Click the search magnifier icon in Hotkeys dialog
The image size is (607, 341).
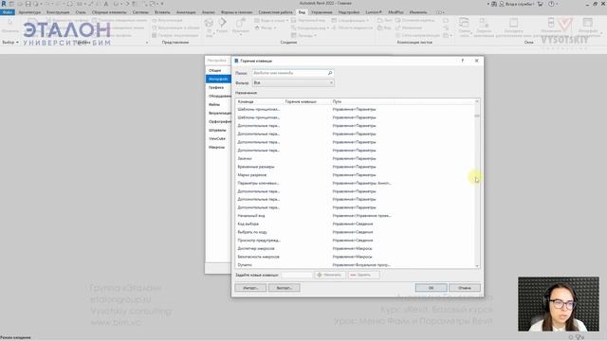pyautogui.click(x=330, y=73)
